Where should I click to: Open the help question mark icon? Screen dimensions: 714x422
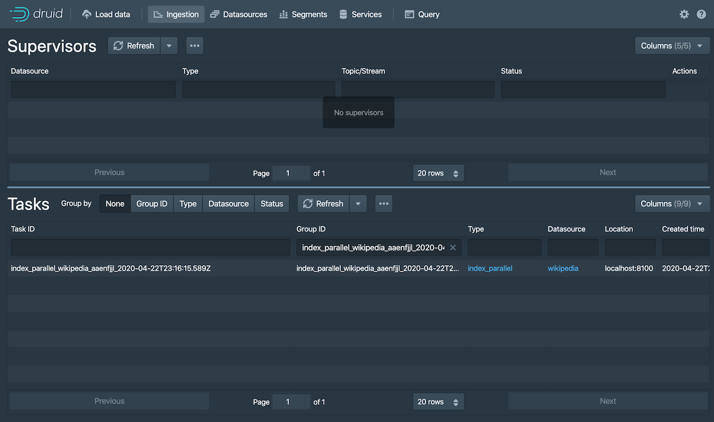701,14
